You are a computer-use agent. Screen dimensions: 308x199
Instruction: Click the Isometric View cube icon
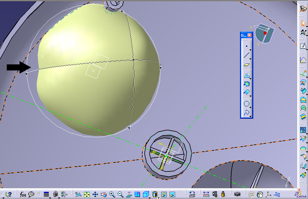click(x=146, y=194)
